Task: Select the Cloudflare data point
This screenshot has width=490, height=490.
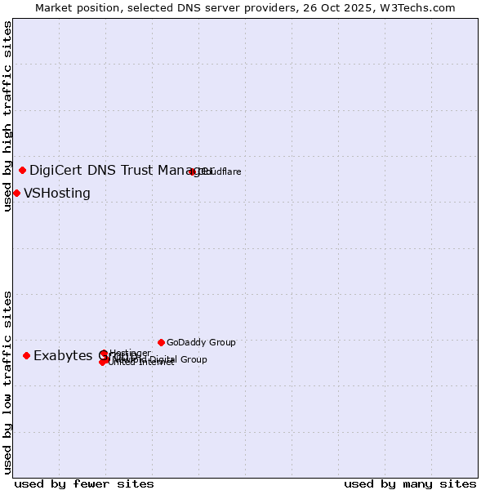Action: (193, 171)
